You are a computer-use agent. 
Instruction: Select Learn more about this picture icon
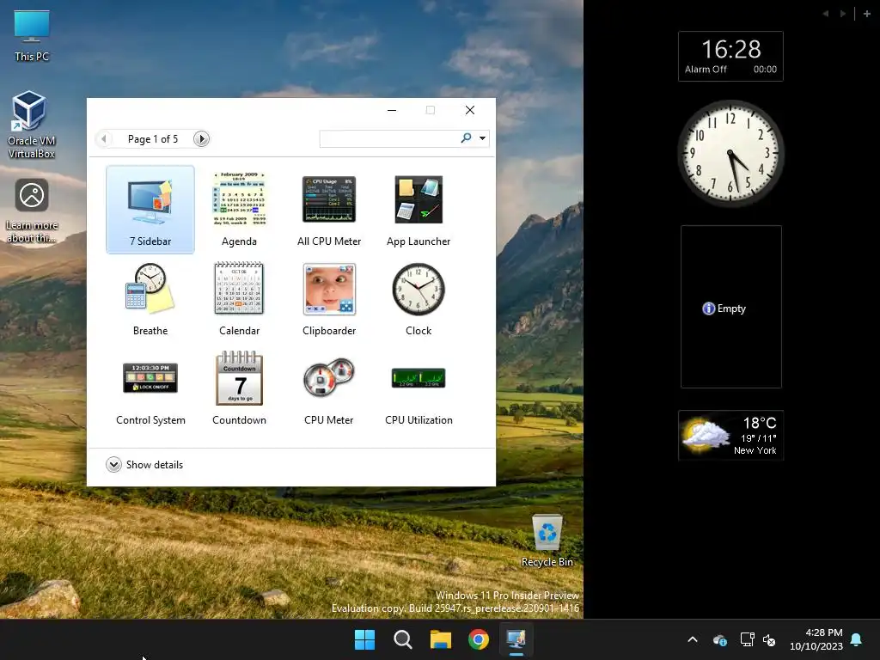pyautogui.click(x=32, y=211)
